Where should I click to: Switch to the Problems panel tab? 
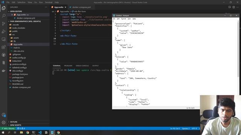[68, 66]
